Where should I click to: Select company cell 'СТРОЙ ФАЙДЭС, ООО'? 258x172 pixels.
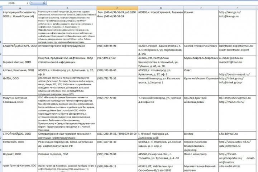click(x=20, y=135)
